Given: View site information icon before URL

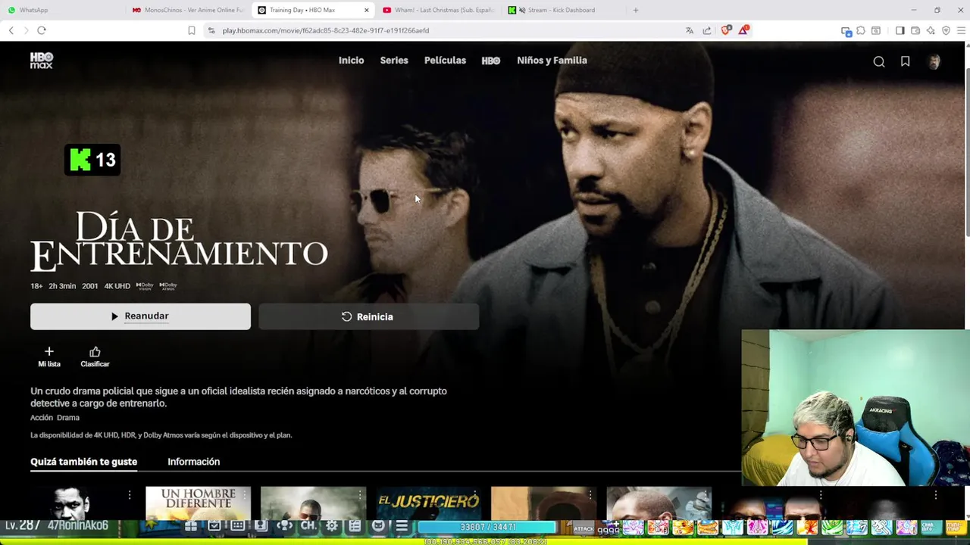Looking at the screenshot, I should pos(211,30).
